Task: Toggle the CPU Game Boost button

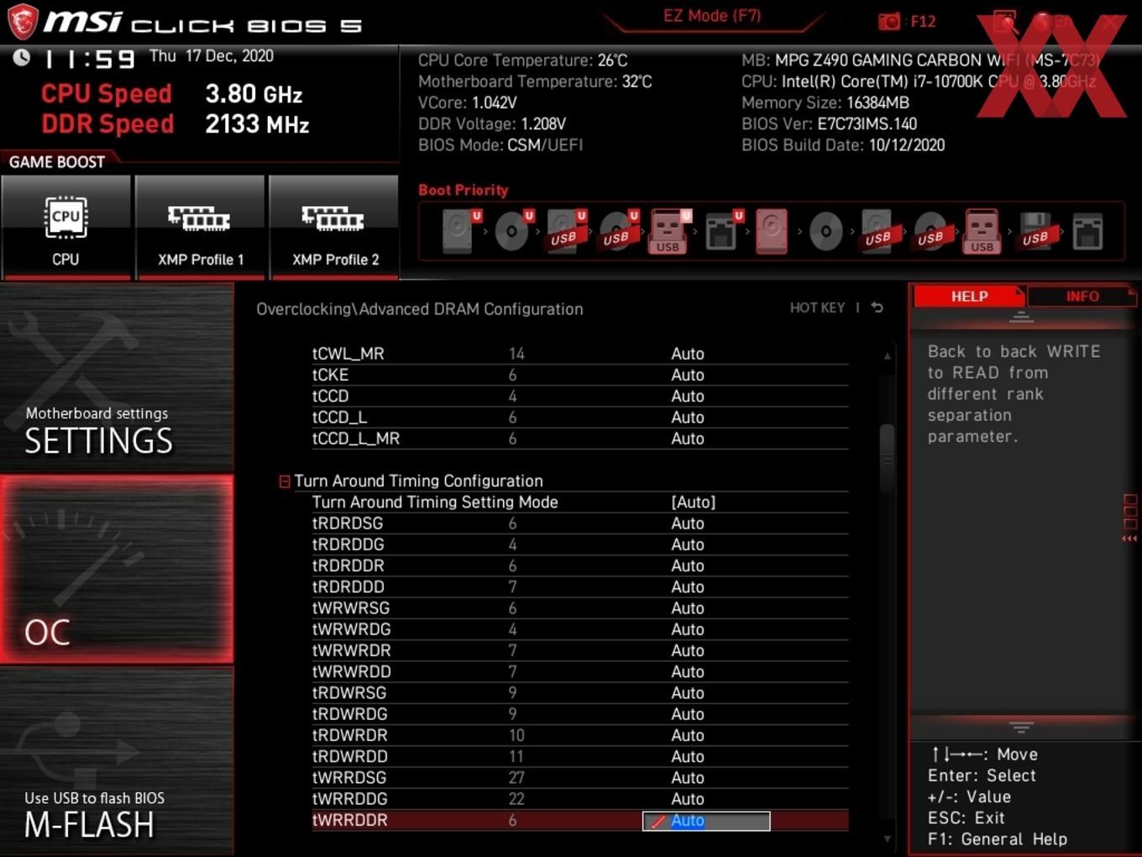Action: pyautogui.click(x=65, y=227)
